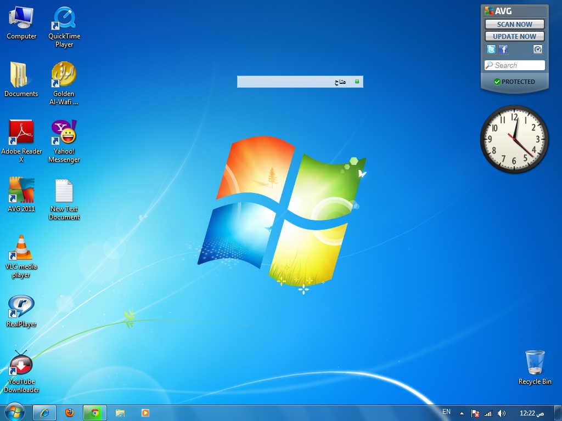Click the AVG gadget Search field
The width and height of the screenshot is (562, 421).
pyautogui.click(x=515, y=65)
